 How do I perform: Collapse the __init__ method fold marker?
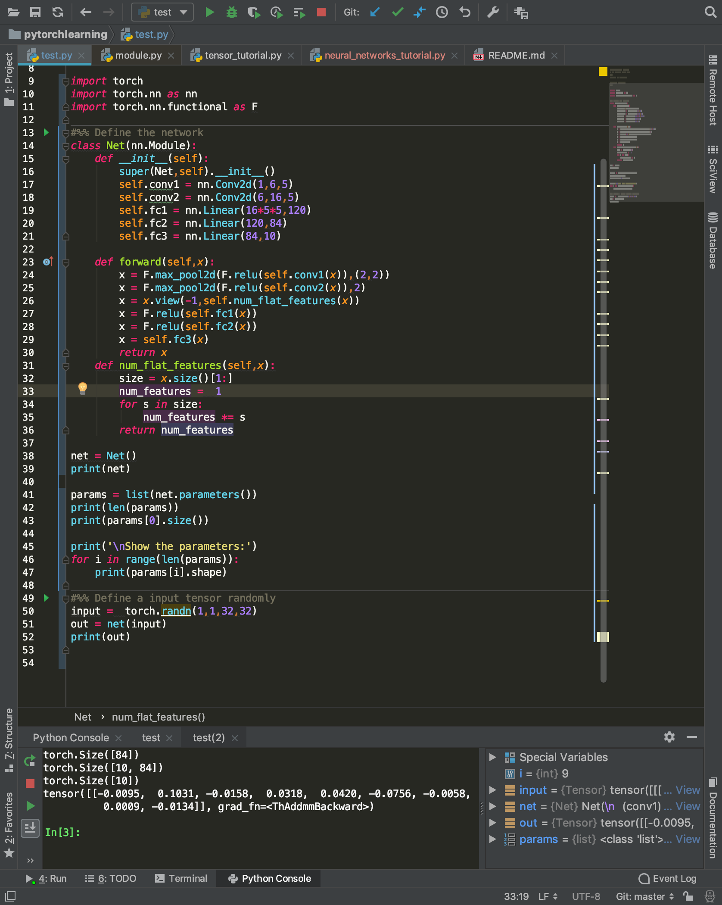click(66, 159)
